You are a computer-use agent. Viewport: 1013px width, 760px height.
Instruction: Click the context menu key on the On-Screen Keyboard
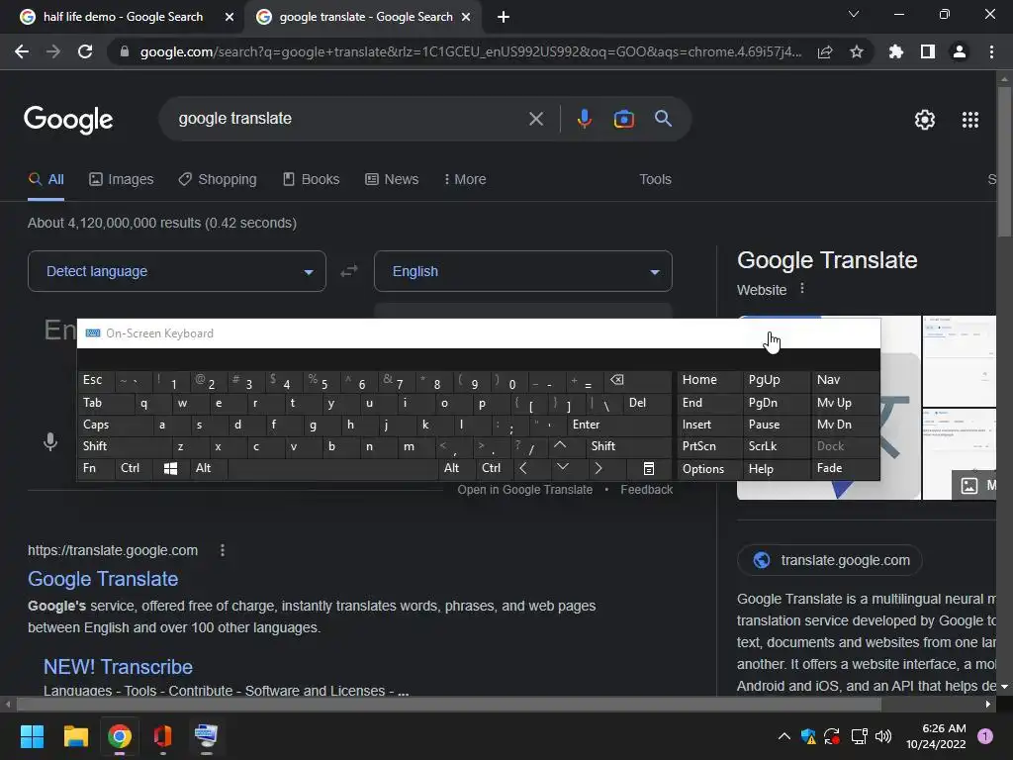coord(649,468)
